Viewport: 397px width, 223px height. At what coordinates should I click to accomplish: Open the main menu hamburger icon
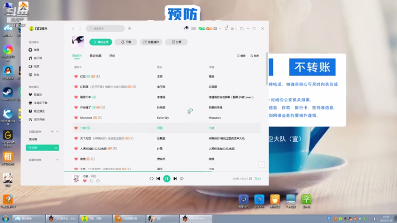point(232,29)
